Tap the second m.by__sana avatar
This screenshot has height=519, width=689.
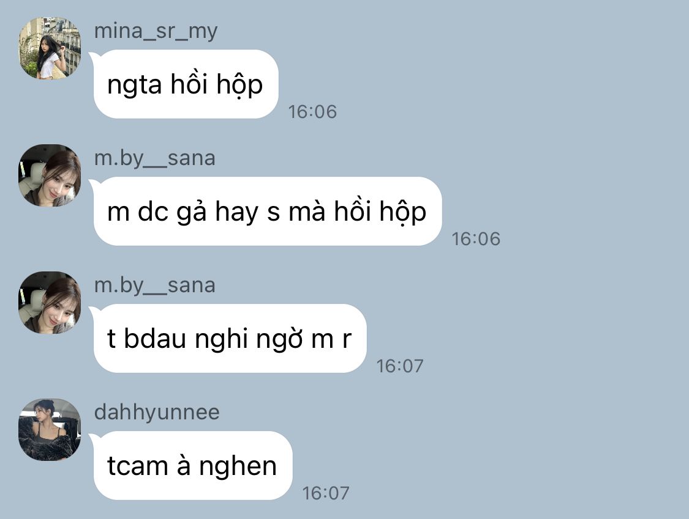point(50,303)
